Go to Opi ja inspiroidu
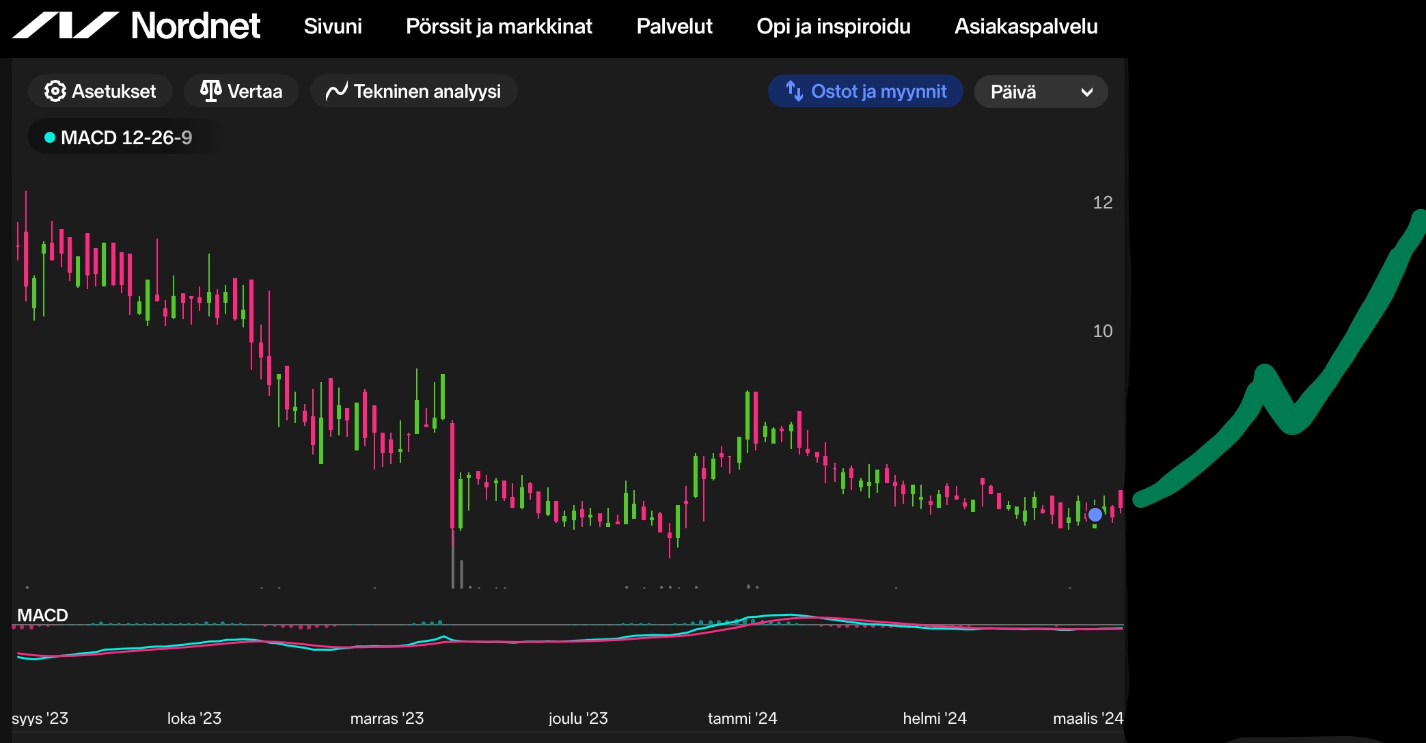Image resolution: width=1426 pixels, height=743 pixels. click(x=833, y=26)
